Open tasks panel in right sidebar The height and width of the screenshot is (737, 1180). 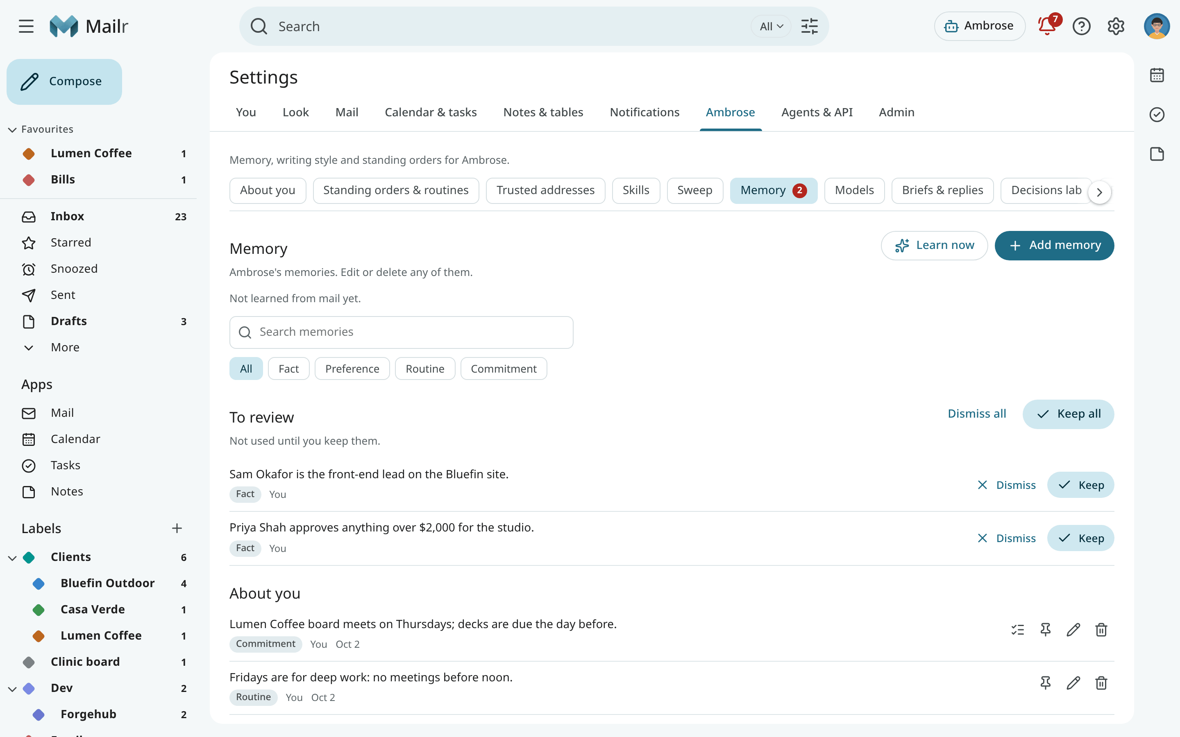(1157, 115)
